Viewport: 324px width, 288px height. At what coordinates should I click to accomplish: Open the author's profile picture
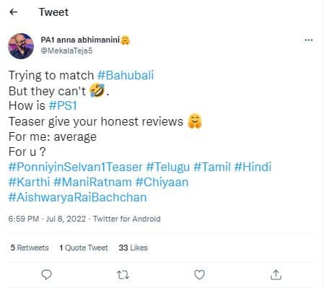click(21, 46)
